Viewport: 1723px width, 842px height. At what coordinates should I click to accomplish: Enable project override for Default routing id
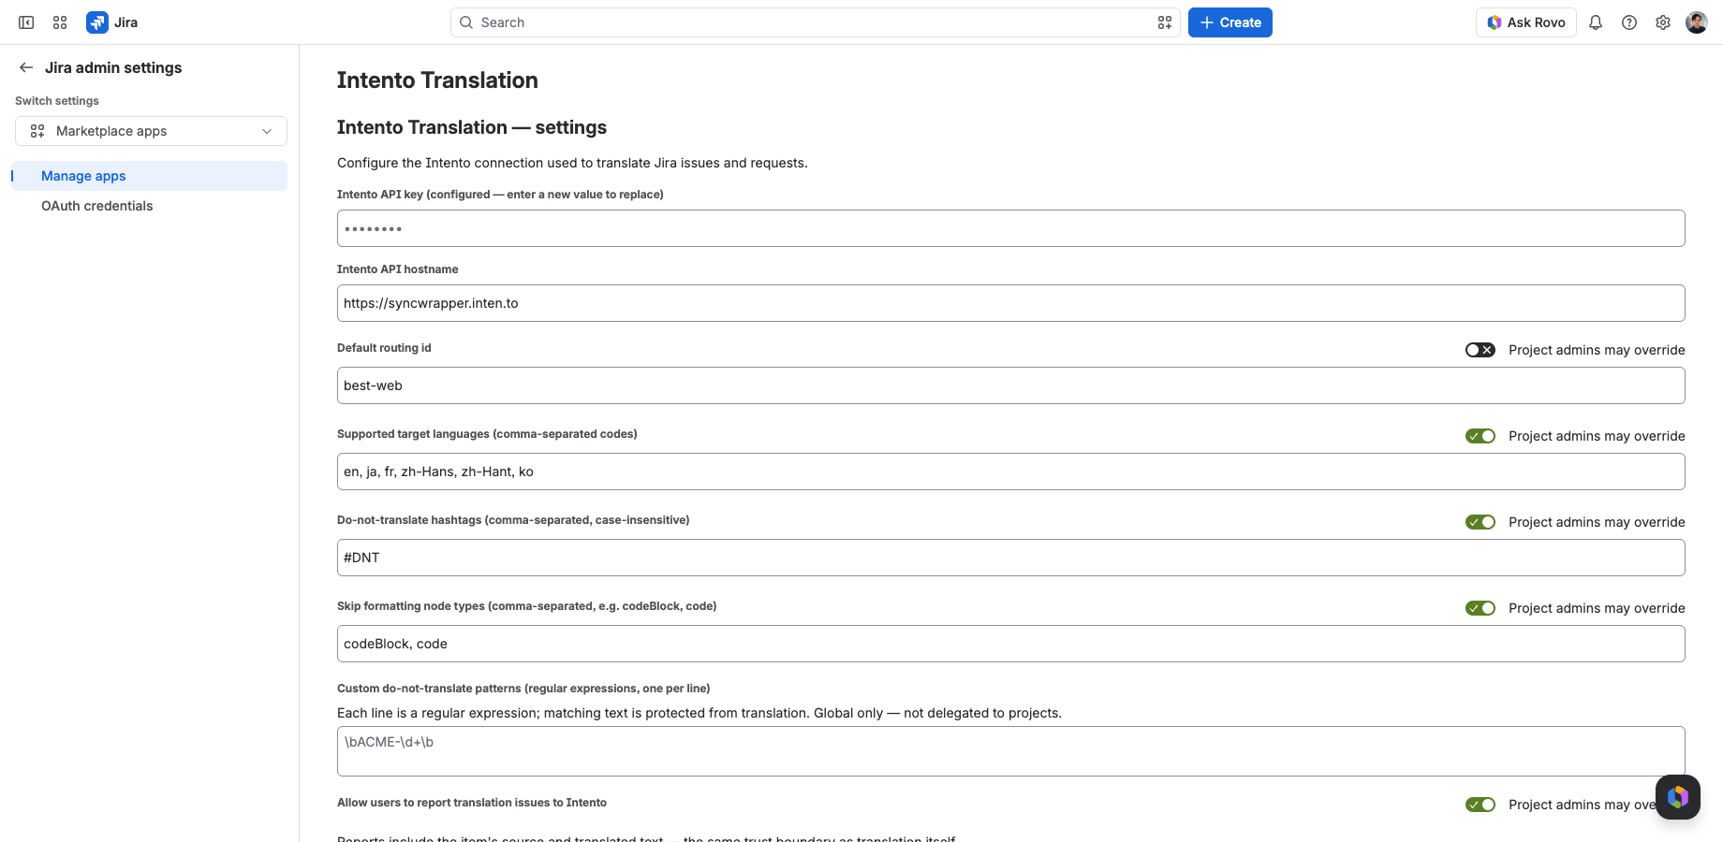point(1480,350)
